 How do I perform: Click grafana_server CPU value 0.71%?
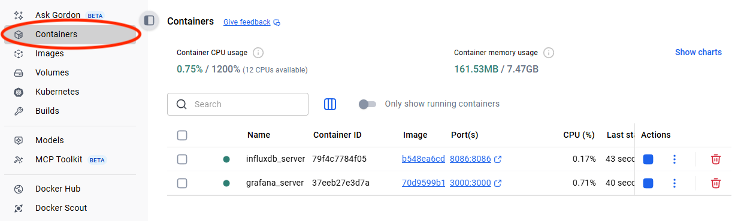coord(584,183)
